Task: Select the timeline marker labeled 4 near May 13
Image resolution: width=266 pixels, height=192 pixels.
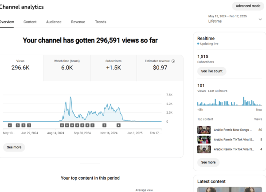Action: (x=10, y=125)
